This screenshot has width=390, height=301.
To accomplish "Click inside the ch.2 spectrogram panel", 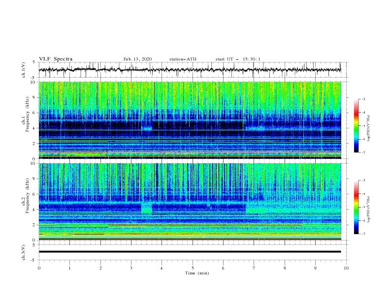I will point(190,202).
